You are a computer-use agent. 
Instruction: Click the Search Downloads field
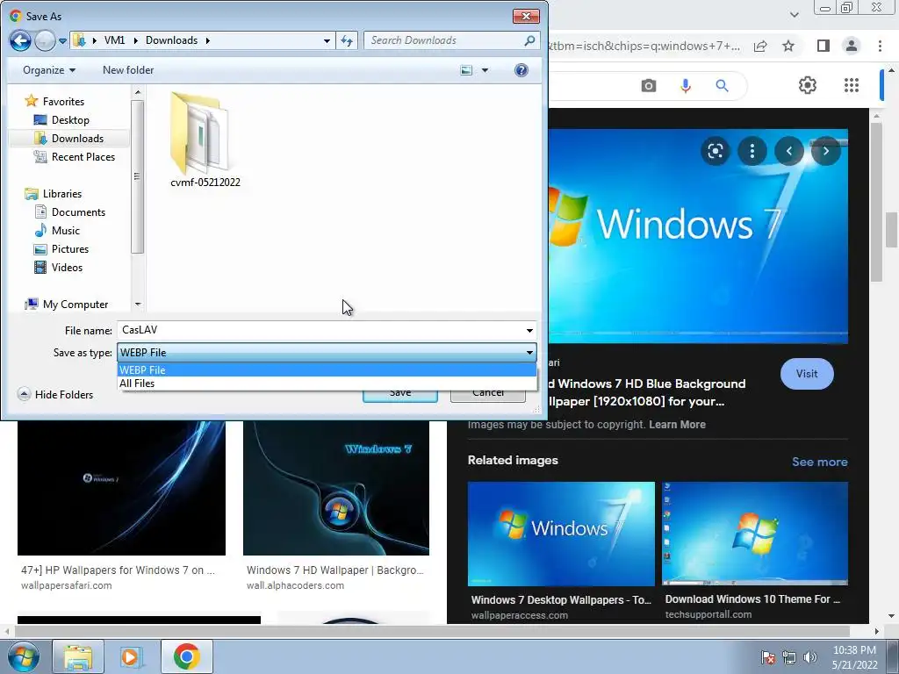pyautogui.click(x=444, y=40)
